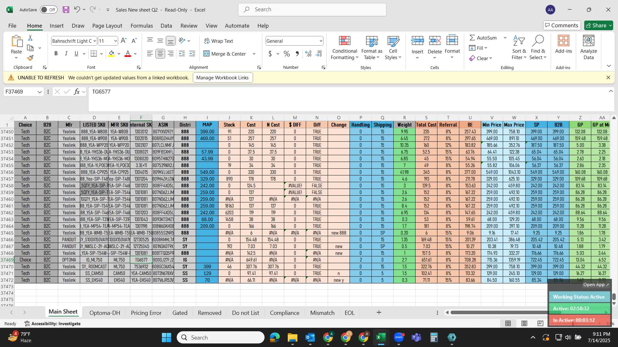Click Increase Font Size icon
618x347 pixels.
click(x=124, y=41)
